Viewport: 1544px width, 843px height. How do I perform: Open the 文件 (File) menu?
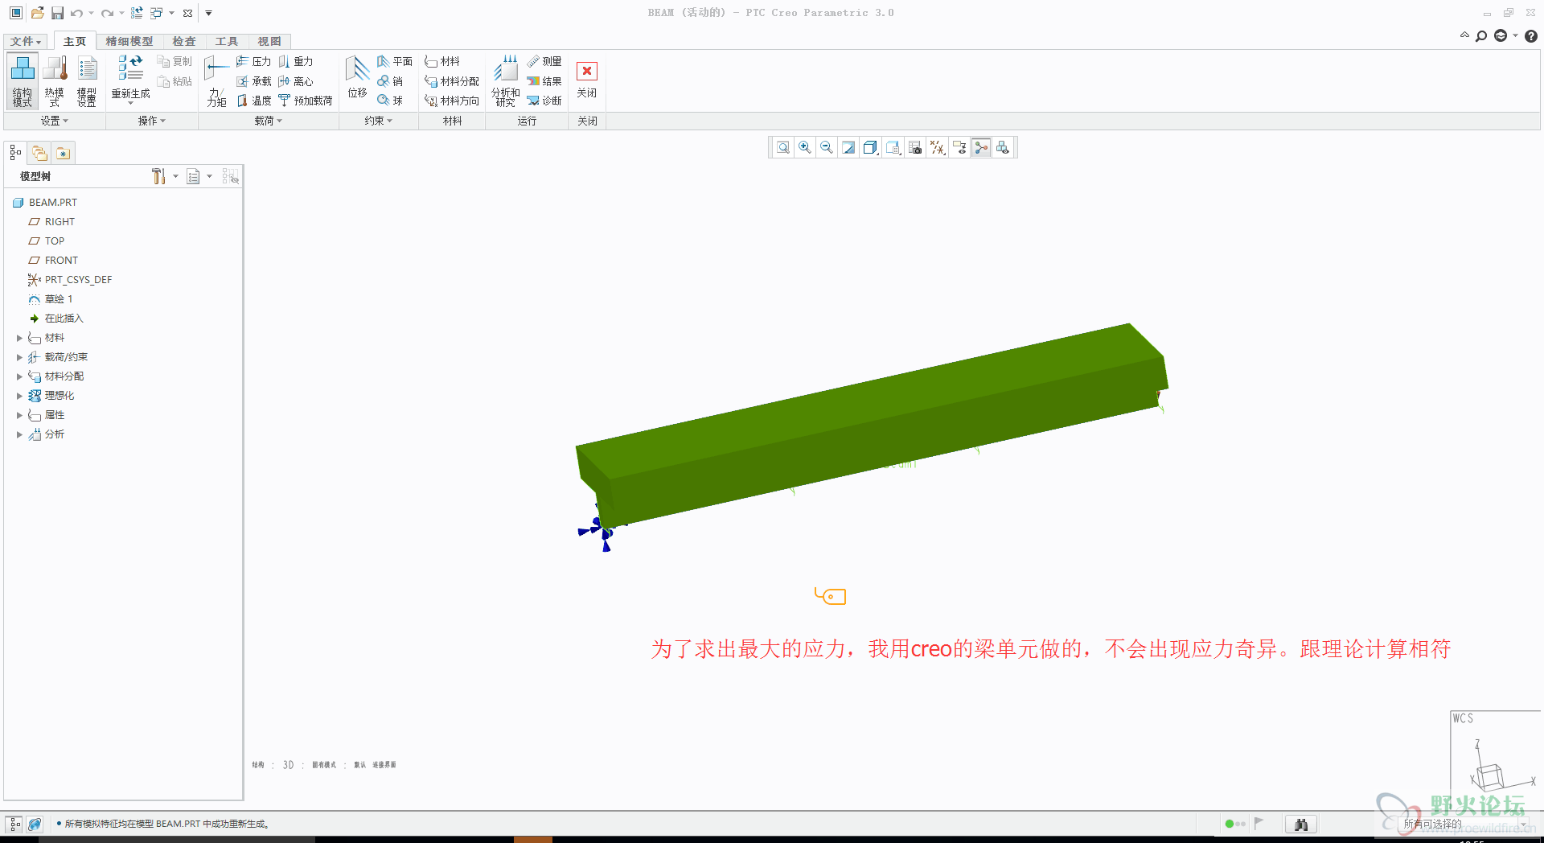click(x=26, y=41)
